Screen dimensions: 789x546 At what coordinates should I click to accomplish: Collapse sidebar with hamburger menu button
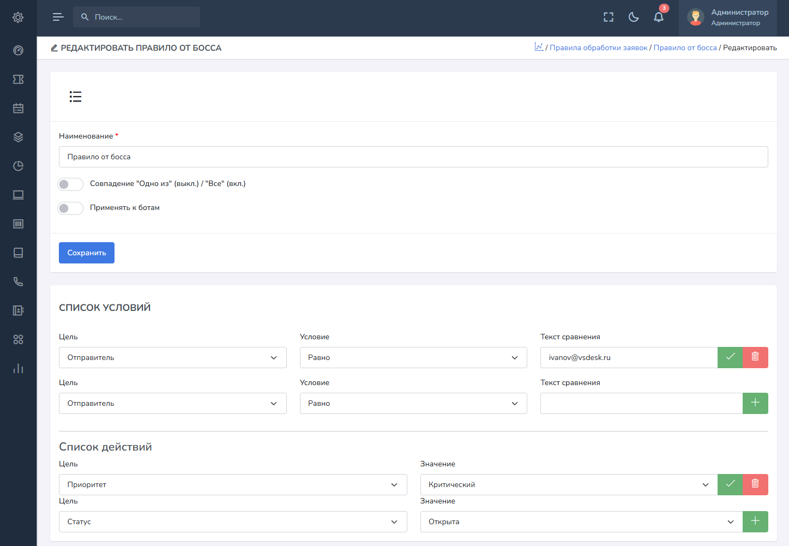point(58,17)
